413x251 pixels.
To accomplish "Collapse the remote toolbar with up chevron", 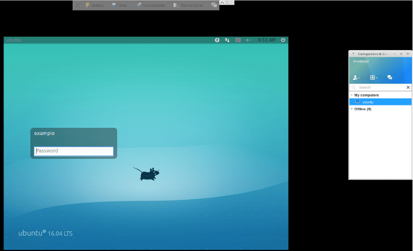I will tap(222, 2).
